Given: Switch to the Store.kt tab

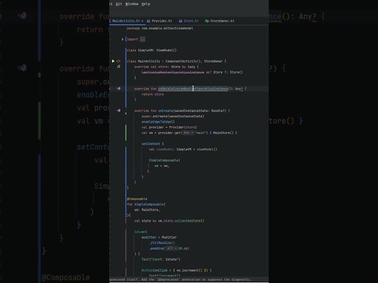Looking at the screenshot, I should tap(191, 21).
